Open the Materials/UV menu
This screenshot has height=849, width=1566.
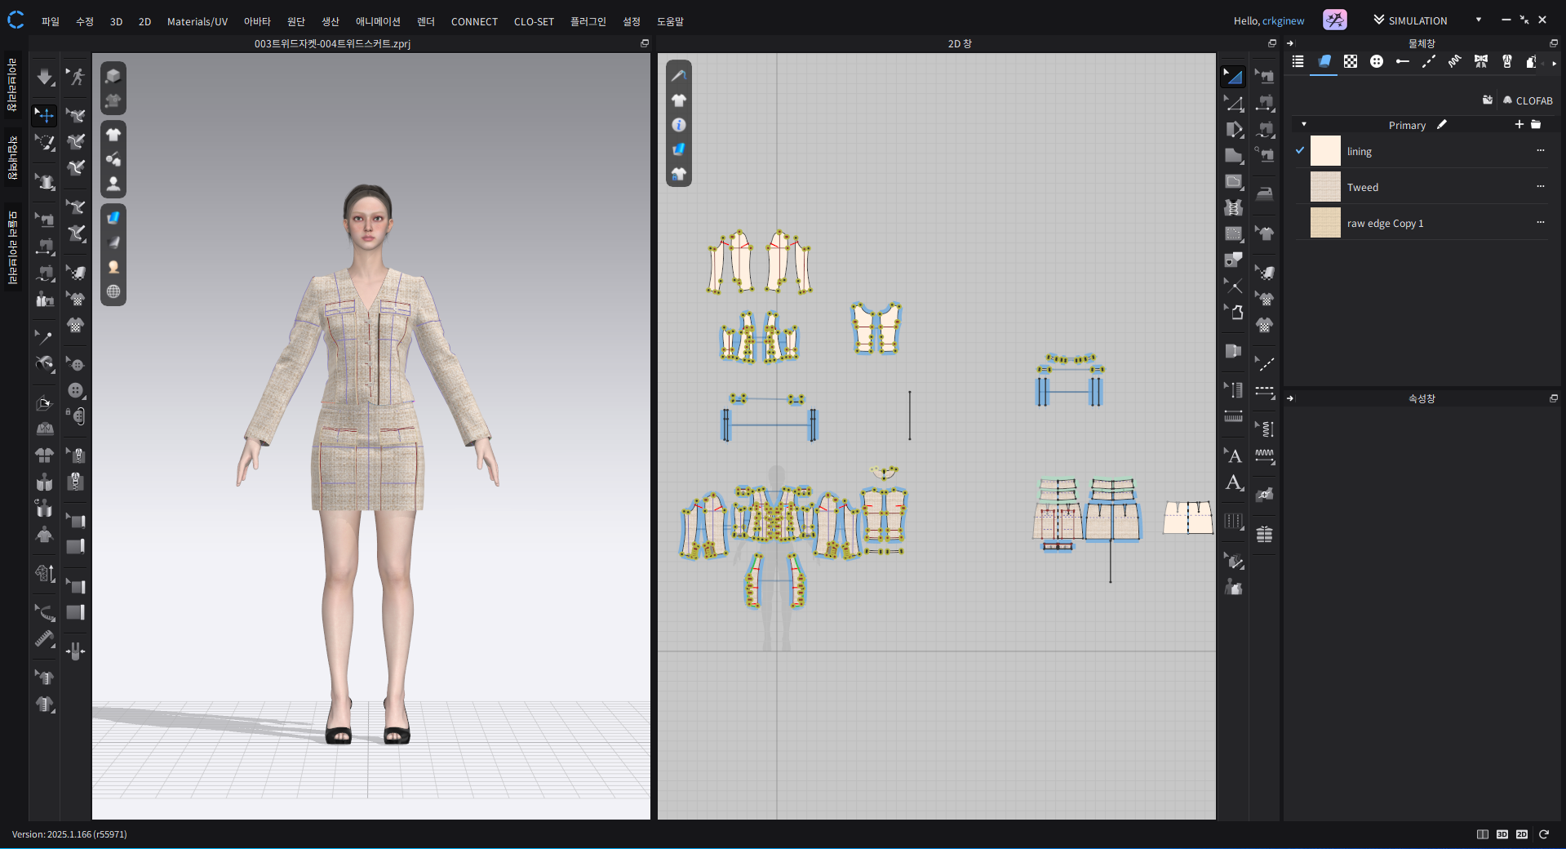tap(197, 22)
